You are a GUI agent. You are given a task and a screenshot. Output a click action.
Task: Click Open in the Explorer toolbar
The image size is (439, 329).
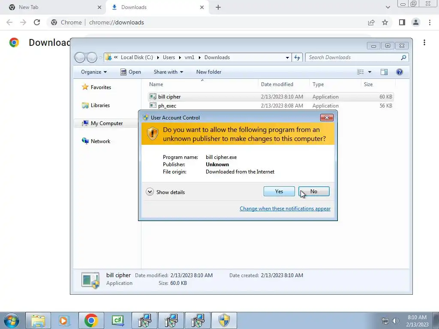131,72
